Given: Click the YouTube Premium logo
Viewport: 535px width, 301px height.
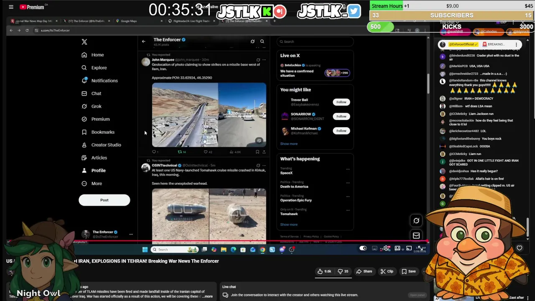Looking at the screenshot, I should pos(32,7).
